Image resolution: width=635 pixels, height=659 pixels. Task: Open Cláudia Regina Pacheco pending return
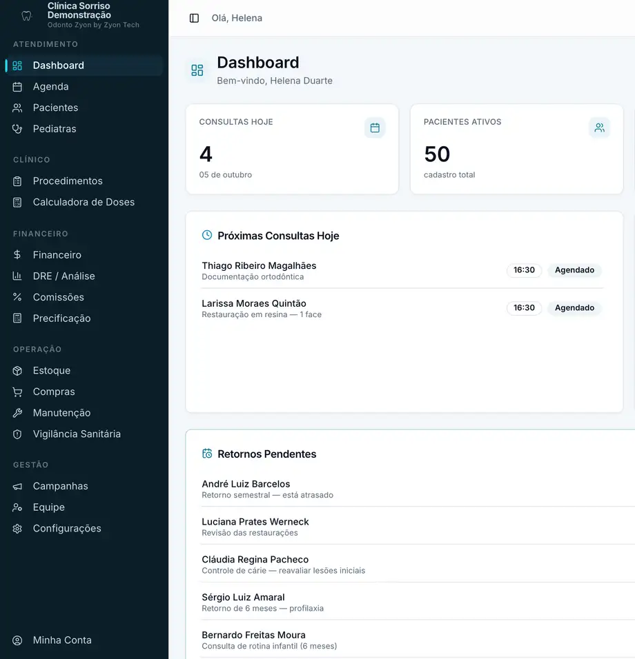(x=418, y=565)
